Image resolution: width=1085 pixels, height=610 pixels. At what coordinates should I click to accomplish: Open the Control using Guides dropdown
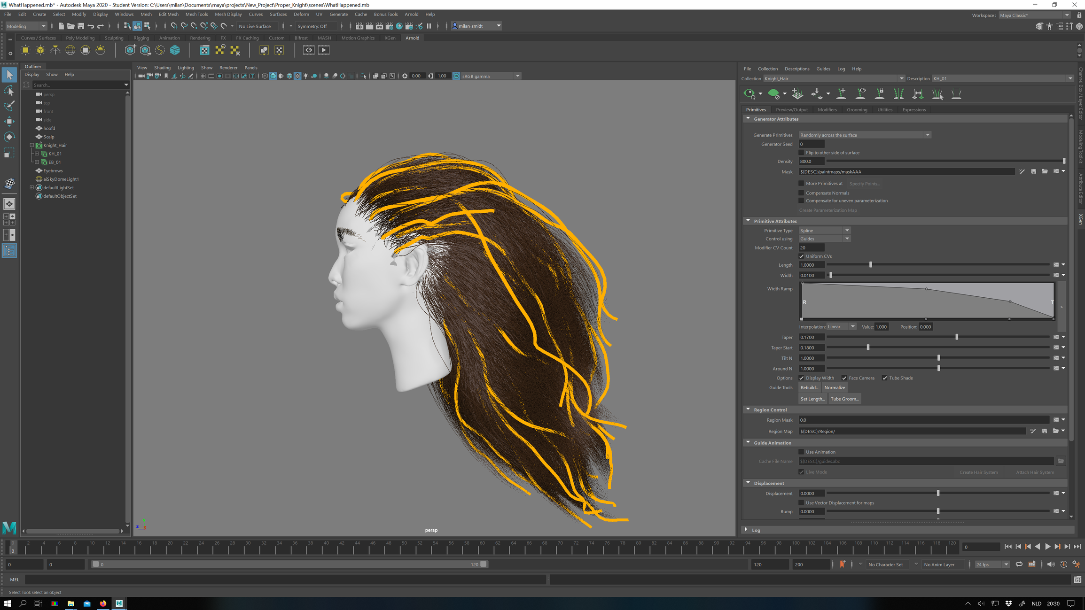825,239
